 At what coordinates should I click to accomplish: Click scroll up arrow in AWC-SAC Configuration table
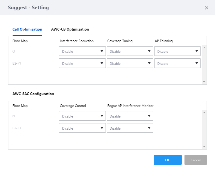(204, 112)
